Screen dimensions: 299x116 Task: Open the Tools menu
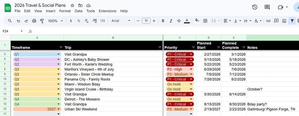click(x=90, y=11)
